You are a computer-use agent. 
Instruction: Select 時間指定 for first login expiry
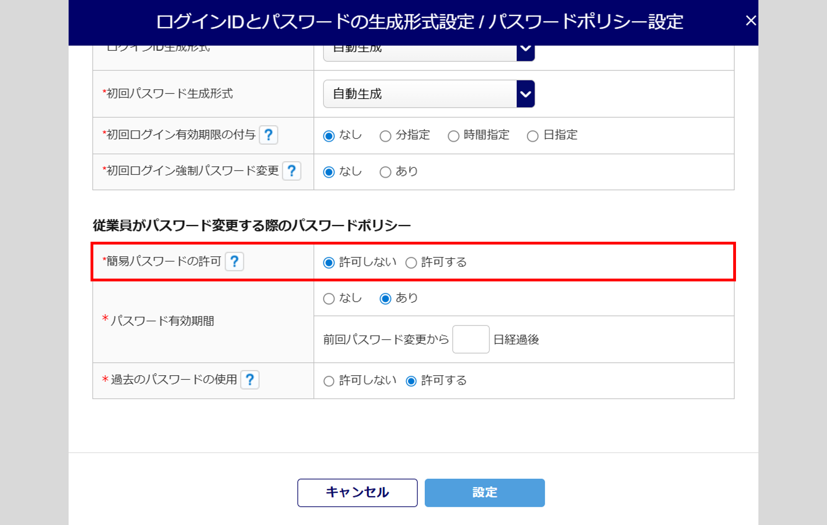point(454,136)
